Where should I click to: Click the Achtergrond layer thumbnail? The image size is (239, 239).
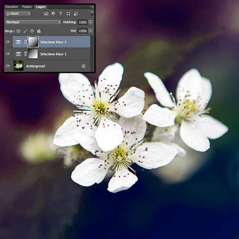(19, 66)
